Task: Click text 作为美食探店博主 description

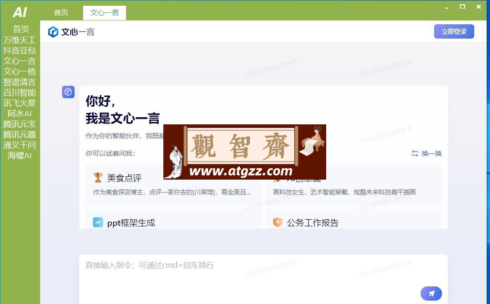Action: [x=172, y=192]
